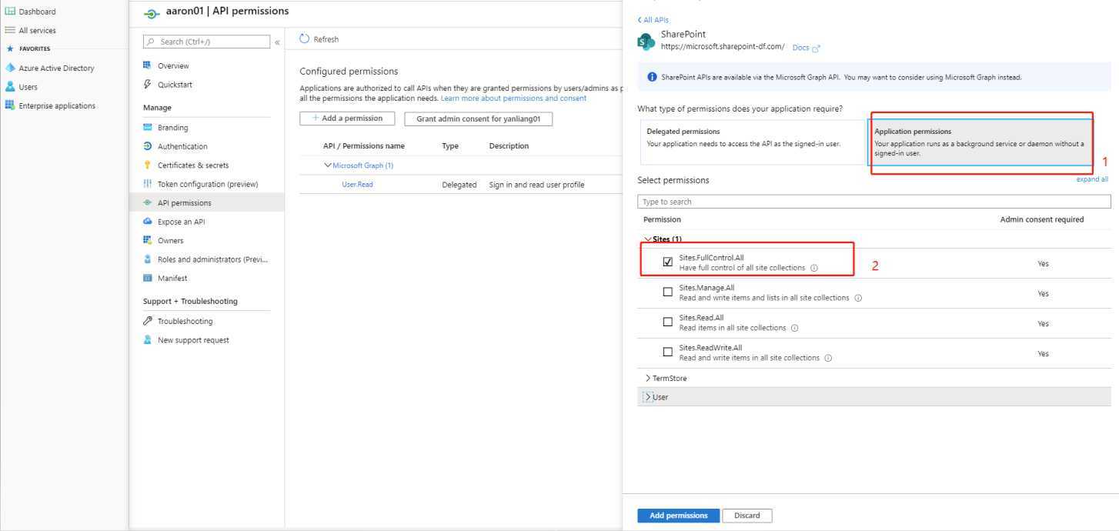Collapse the Sites (1) permission group
Image resolution: width=1119 pixels, height=531 pixels.
click(x=648, y=239)
